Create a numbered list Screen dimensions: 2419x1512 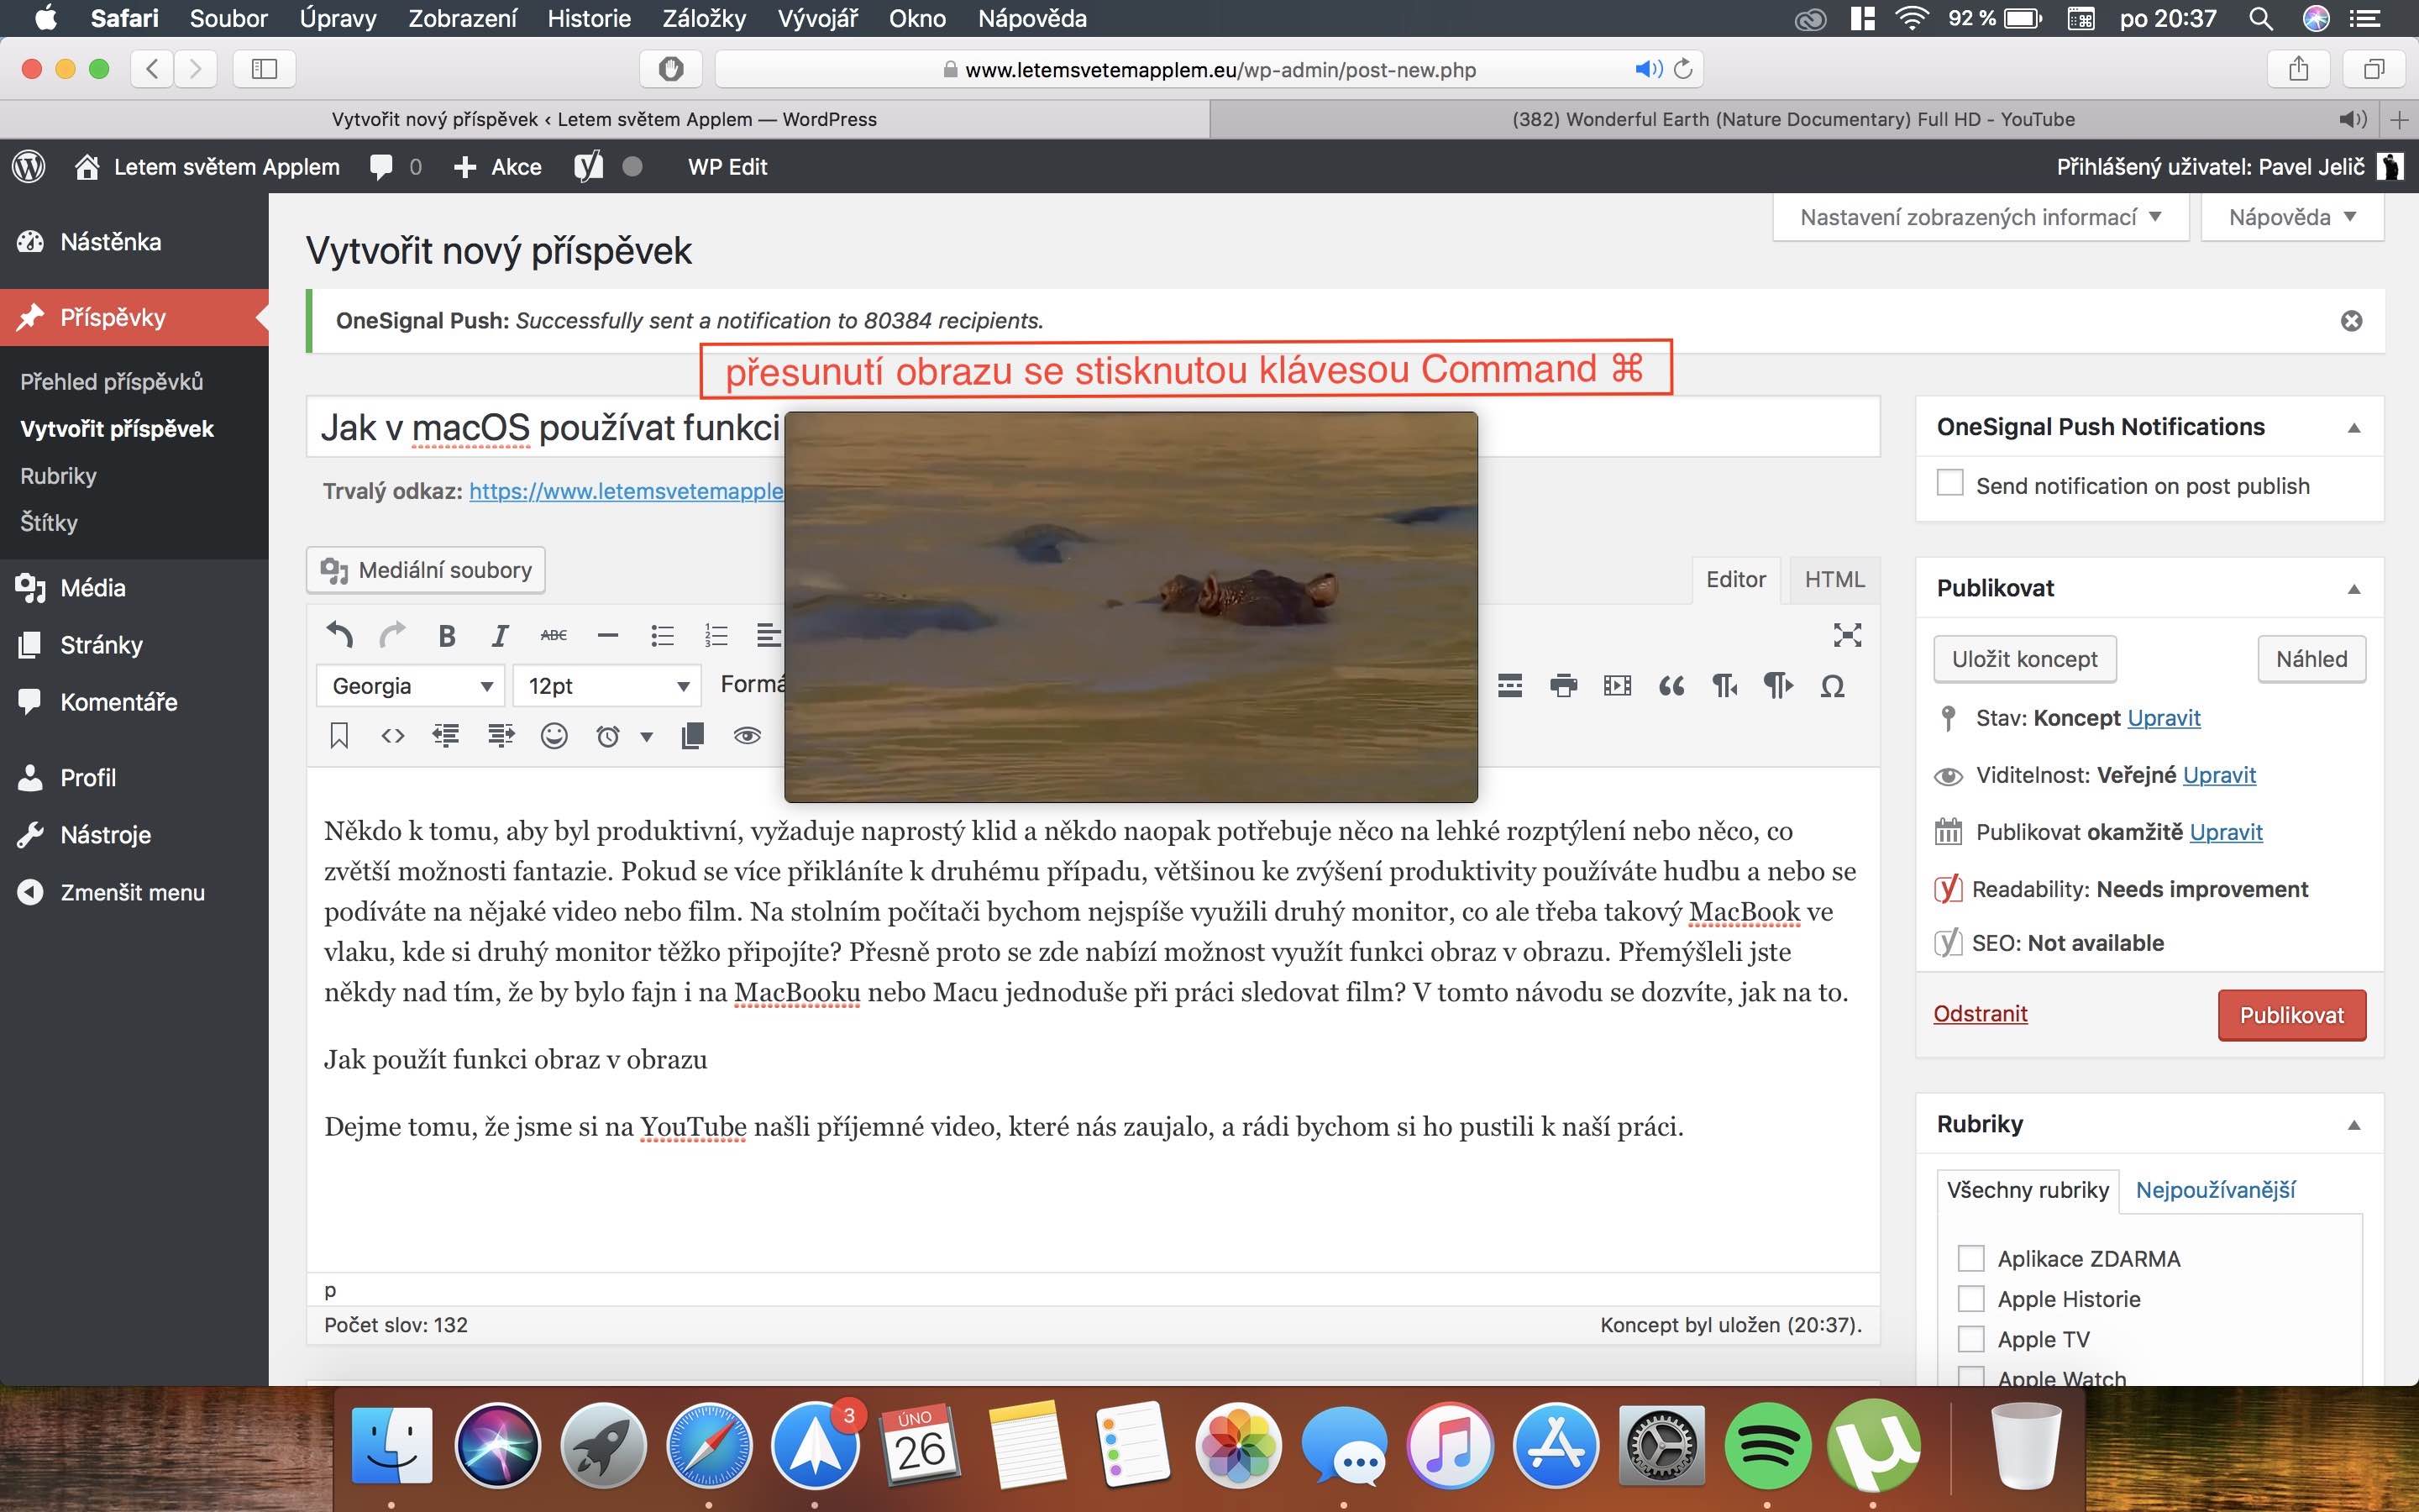click(x=716, y=635)
